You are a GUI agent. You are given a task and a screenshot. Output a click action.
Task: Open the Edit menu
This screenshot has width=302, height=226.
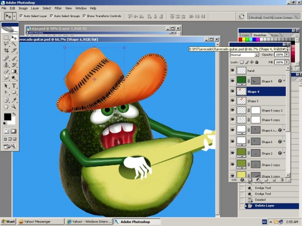[12, 8]
